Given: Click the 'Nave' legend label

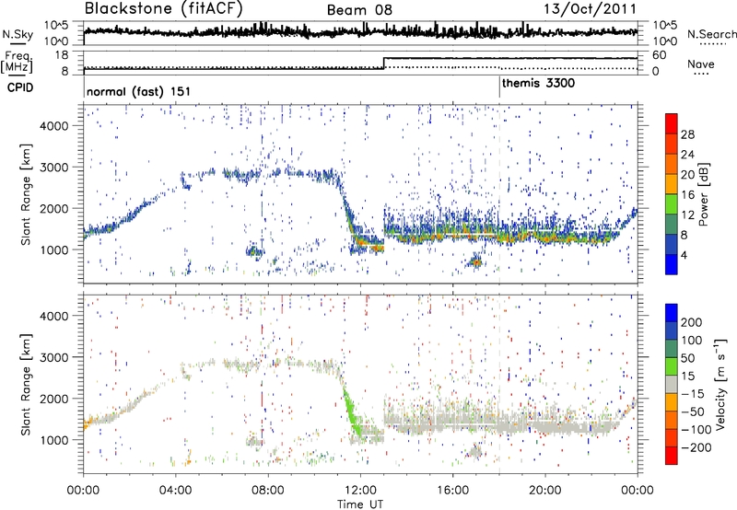Looking at the screenshot, I should click(x=700, y=64).
